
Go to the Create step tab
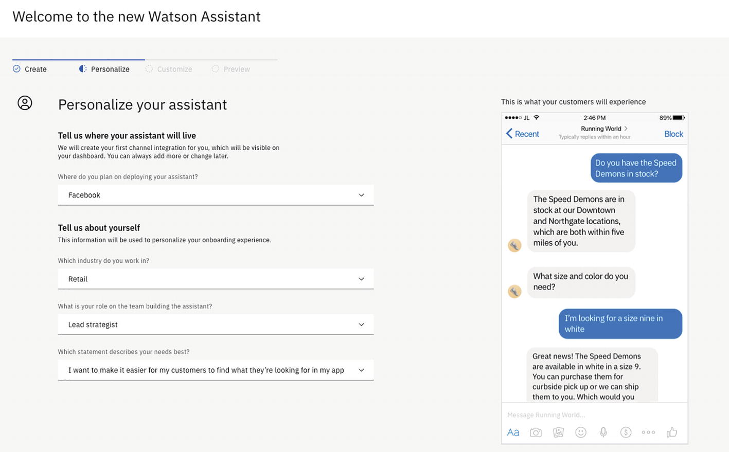pyautogui.click(x=30, y=69)
